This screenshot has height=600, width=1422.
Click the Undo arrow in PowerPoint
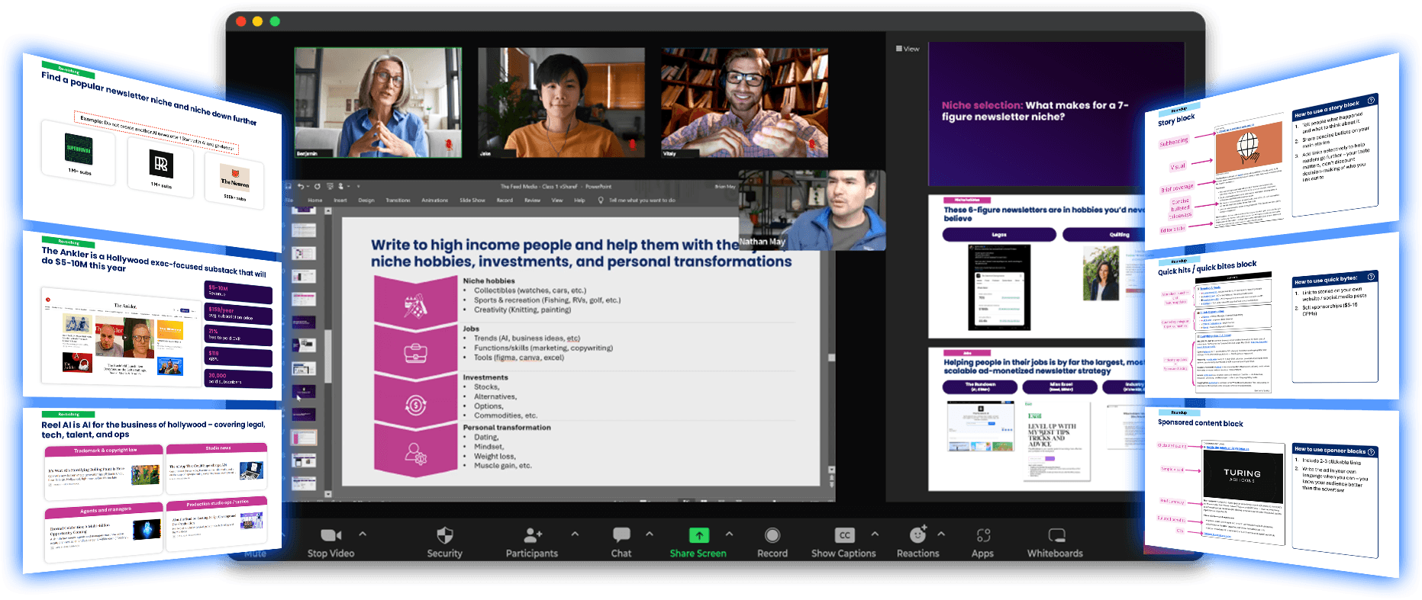301,186
